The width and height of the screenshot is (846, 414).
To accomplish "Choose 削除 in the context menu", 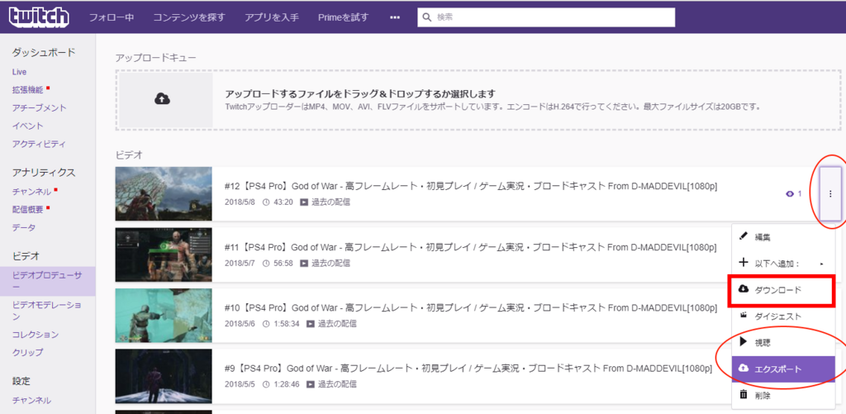I will coord(783,395).
